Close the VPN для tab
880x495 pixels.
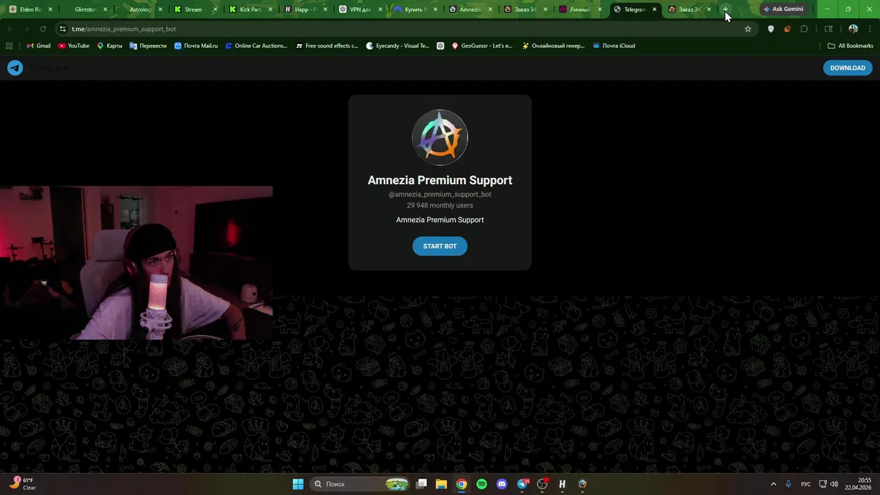pyautogui.click(x=380, y=10)
